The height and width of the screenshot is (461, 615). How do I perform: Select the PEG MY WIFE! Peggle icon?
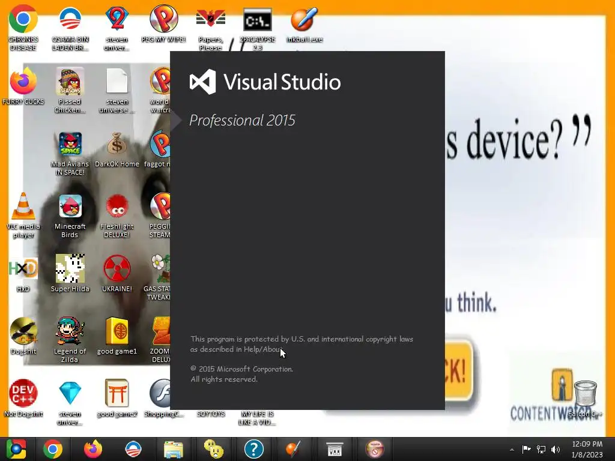pyautogui.click(x=163, y=23)
